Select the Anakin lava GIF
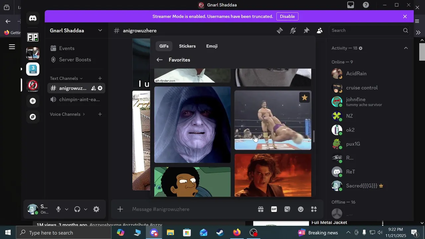This screenshot has width=425, height=239. pyautogui.click(x=273, y=175)
